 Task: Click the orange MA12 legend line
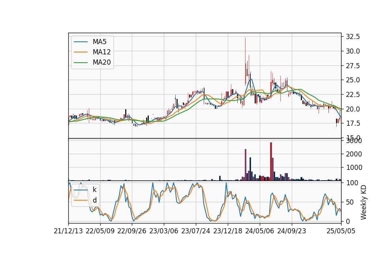click(81, 52)
